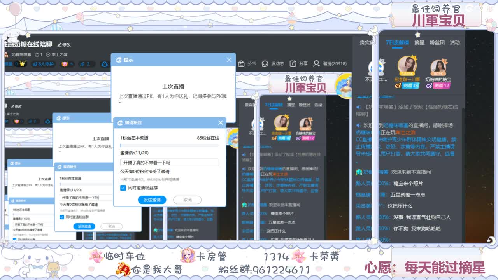498x280 pixels.
Task: Click the CC logo in largest 邀请粉丝 title bar
Action: pyautogui.click(x=120, y=123)
